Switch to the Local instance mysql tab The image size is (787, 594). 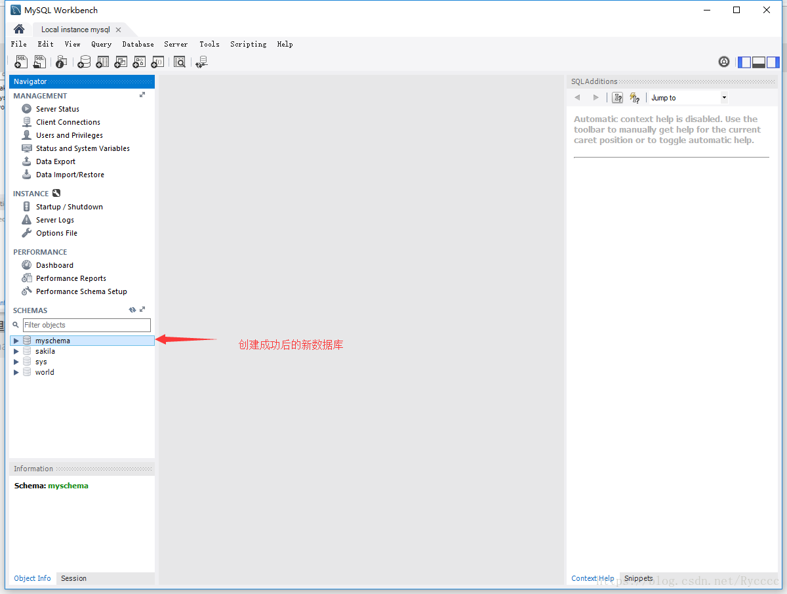click(x=75, y=30)
